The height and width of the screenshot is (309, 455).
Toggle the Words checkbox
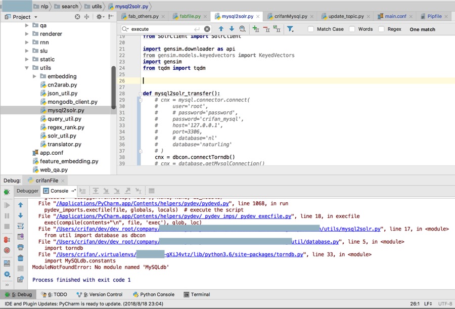coord(352,29)
